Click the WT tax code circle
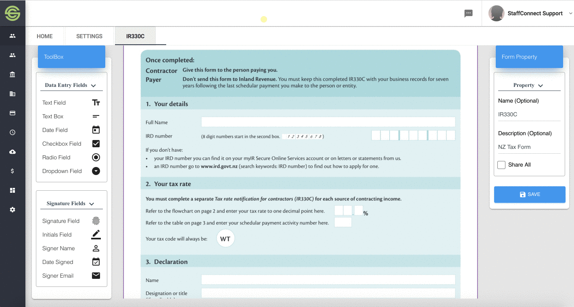 click(x=225, y=239)
